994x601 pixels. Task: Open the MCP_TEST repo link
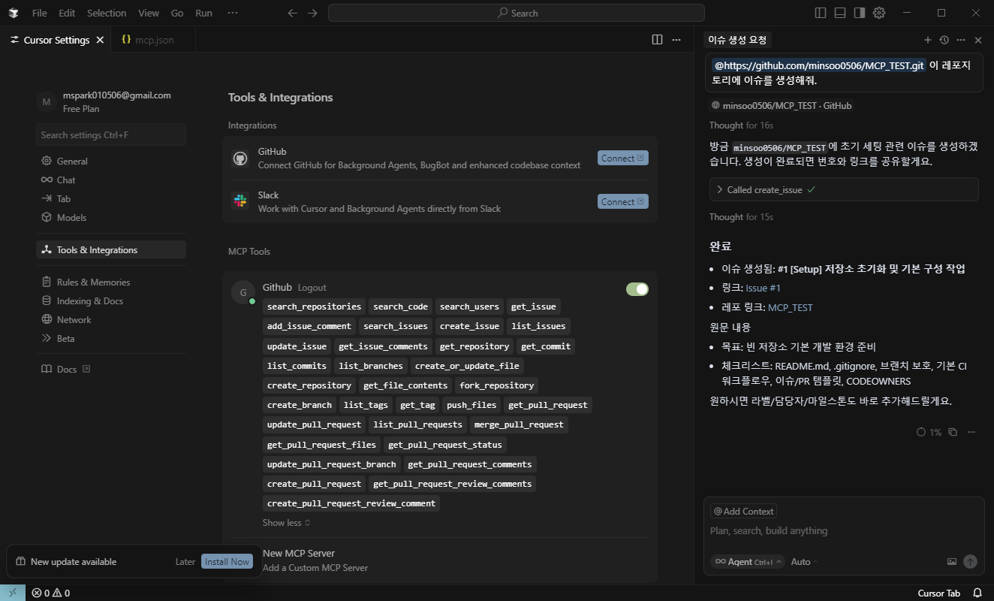pyautogui.click(x=790, y=307)
